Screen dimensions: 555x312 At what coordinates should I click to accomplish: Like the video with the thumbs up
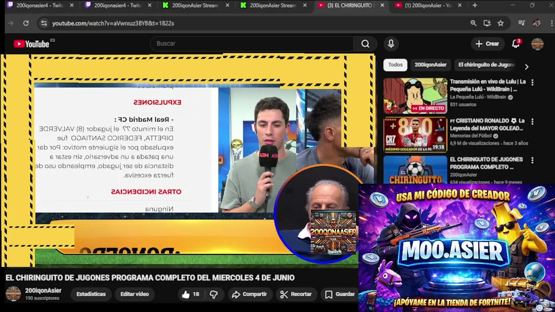tap(190, 294)
